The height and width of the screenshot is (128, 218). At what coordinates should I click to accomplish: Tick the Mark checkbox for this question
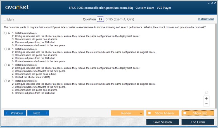(5, 19)
